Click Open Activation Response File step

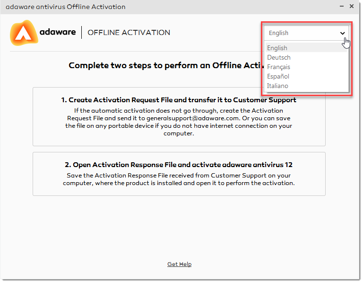click(179, 174)
